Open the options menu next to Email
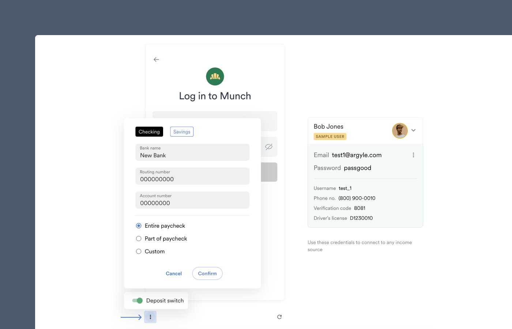 point(413,155)
